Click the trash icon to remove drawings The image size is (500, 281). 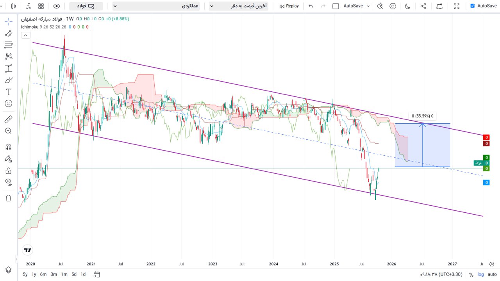coord(8,198)
